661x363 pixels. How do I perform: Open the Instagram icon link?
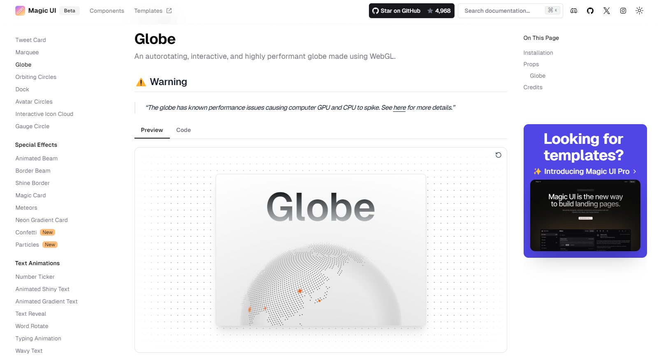point(623,11)
